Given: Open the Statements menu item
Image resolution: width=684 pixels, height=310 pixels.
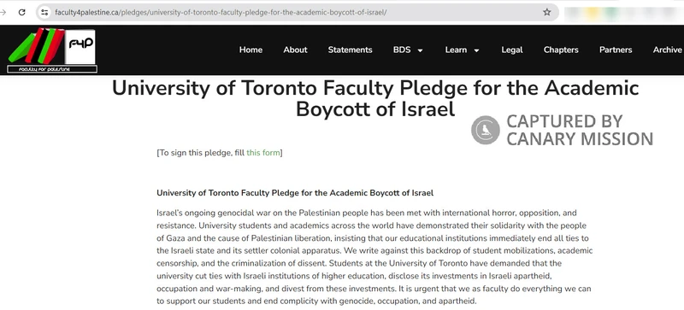Looking at the screenshot, I should click(350, 50).
